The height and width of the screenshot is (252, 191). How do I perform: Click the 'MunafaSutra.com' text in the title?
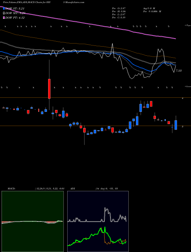pyautogui.click(x=74, y=2)
